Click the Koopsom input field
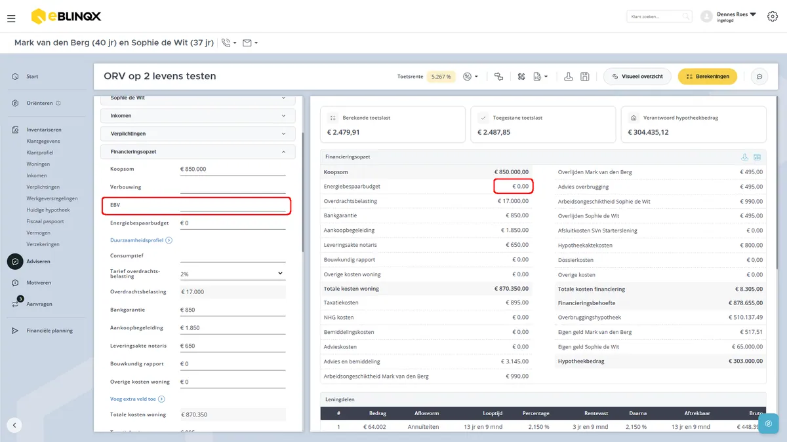Image resolution: width=787 pixels, height=442 pixels. point(233,169)
